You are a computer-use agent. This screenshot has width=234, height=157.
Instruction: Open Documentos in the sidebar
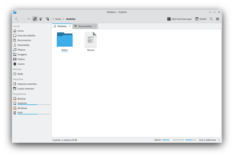[x=32, y=40]
